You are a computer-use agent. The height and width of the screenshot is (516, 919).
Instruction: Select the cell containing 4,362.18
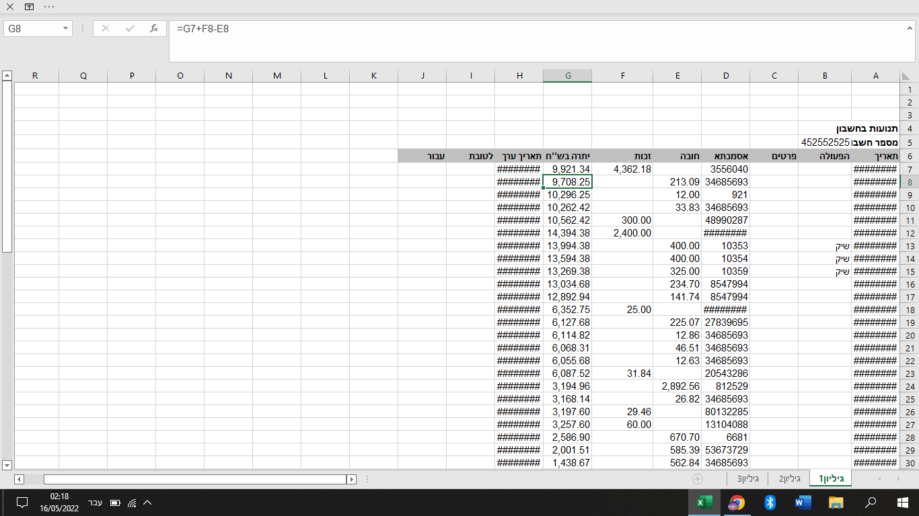(x=623, y=169)
